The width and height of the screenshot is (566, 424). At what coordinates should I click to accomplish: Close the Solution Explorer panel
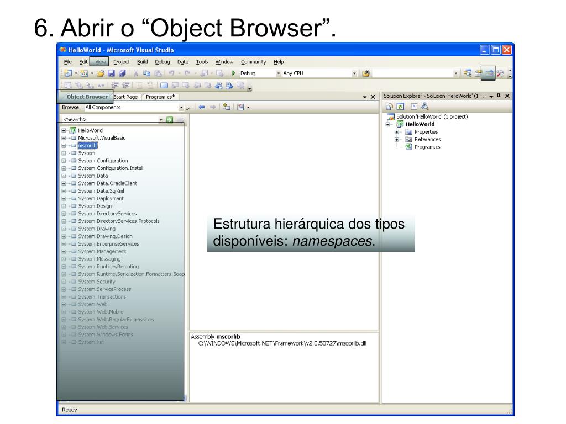(507, 96)
